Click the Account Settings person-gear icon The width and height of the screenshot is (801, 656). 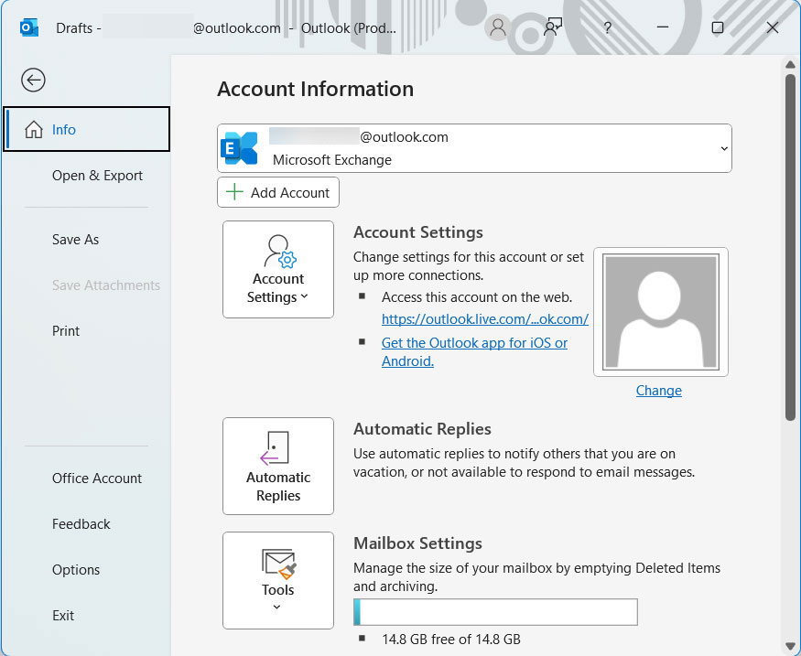pyautogui.click(x=279, y=252)
